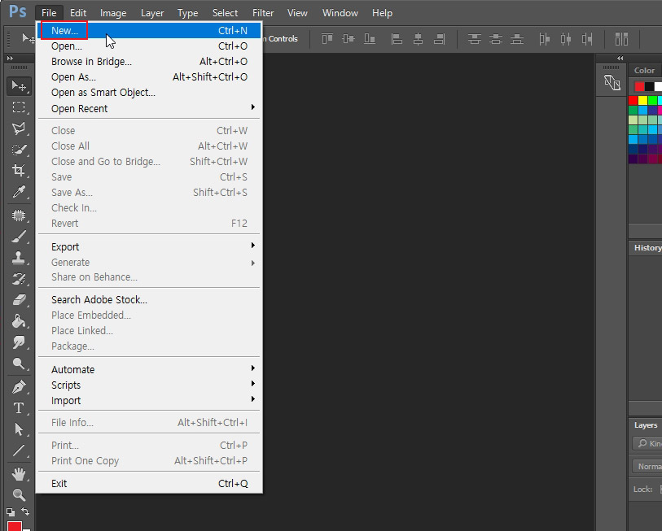
Task: Choose Exit from File menu
Action: [x=149, y=483]
